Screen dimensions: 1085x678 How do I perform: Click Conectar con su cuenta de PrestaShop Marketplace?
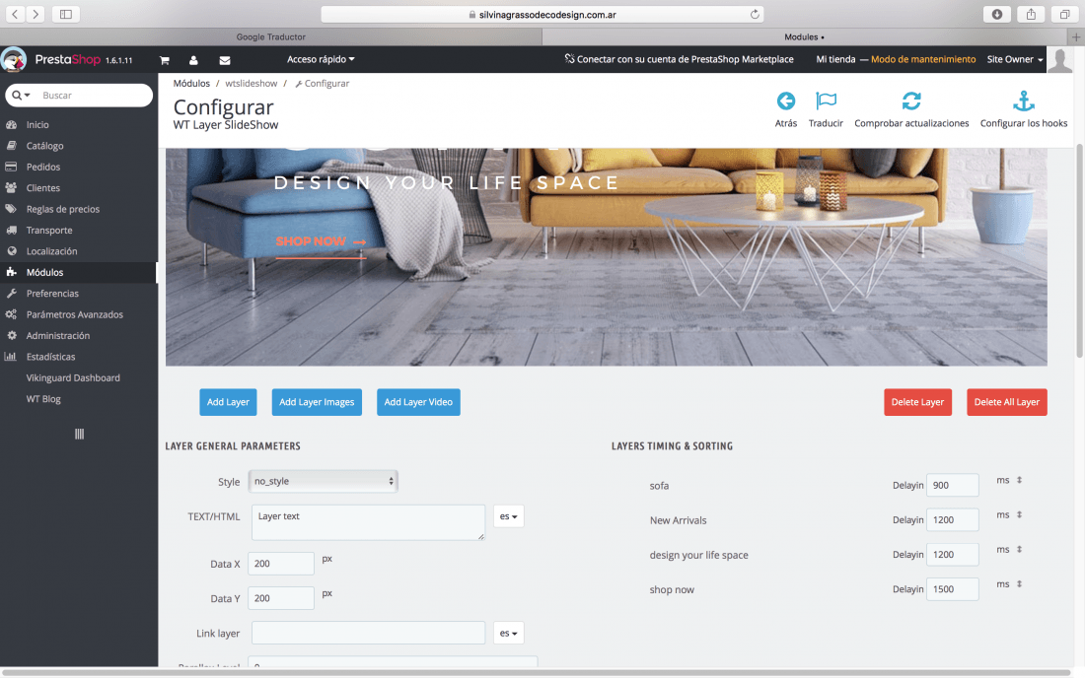click(x=679, y=59)
